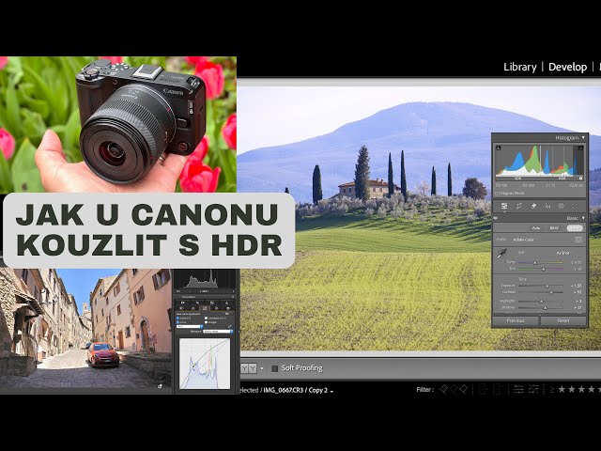Click the Temp slider handle

[535, 263]
